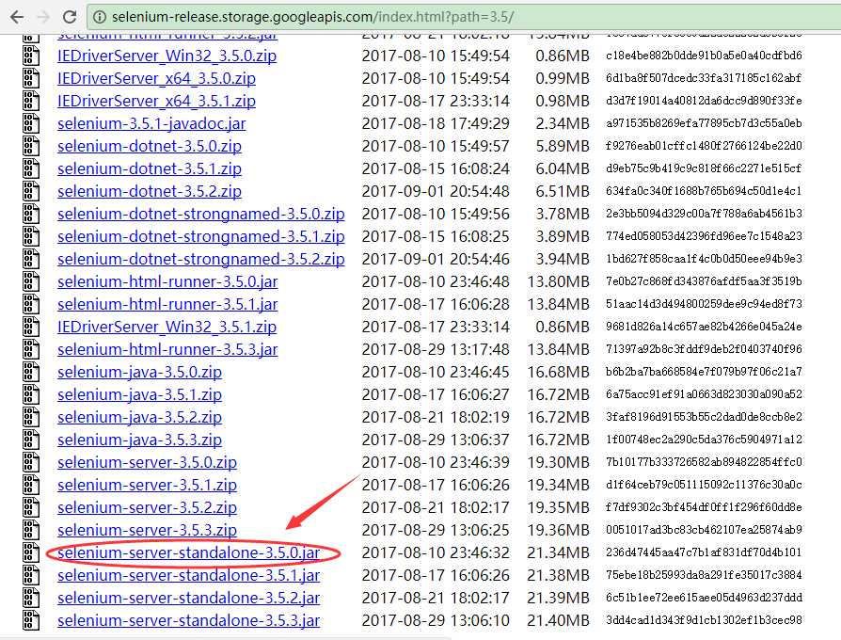Click file icon beside IEDriverServer_x64_3.5.0.zip
Viewport: 841px width, 640px height.
point(31,78)
